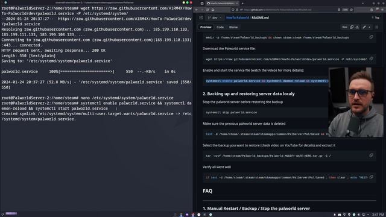Viewport: 386px width, 217px height.
Task: Switch to the Blame tab
Action: (x=233, y=27)
